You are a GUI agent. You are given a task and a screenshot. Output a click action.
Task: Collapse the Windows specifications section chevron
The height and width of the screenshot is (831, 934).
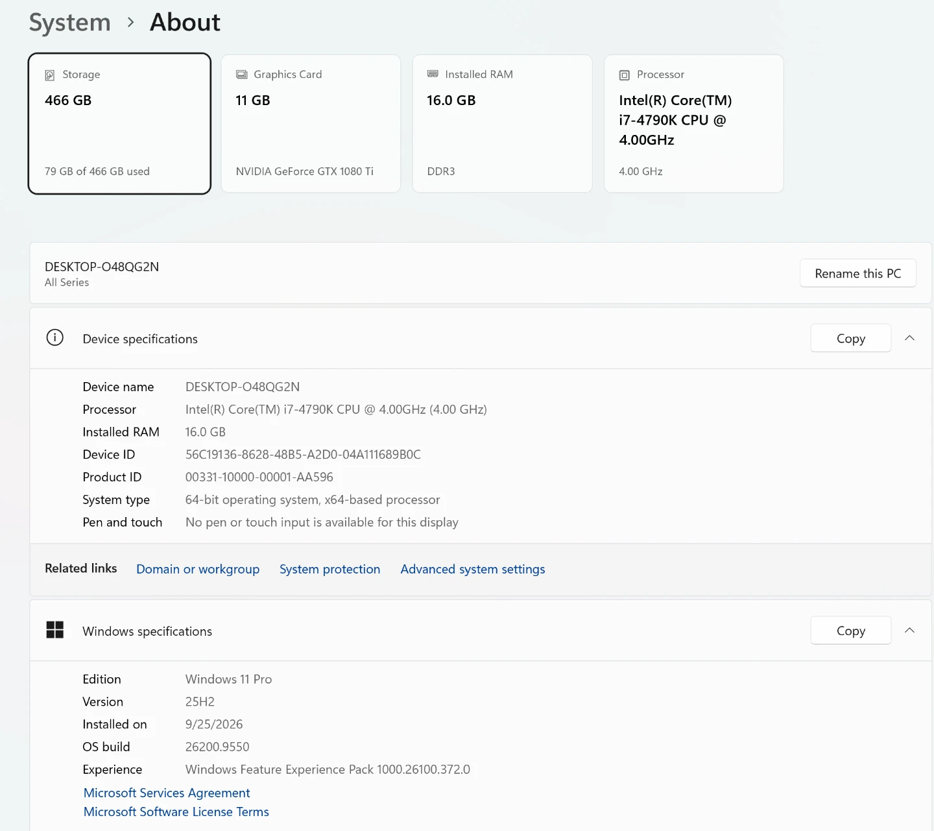pos(909,631)
